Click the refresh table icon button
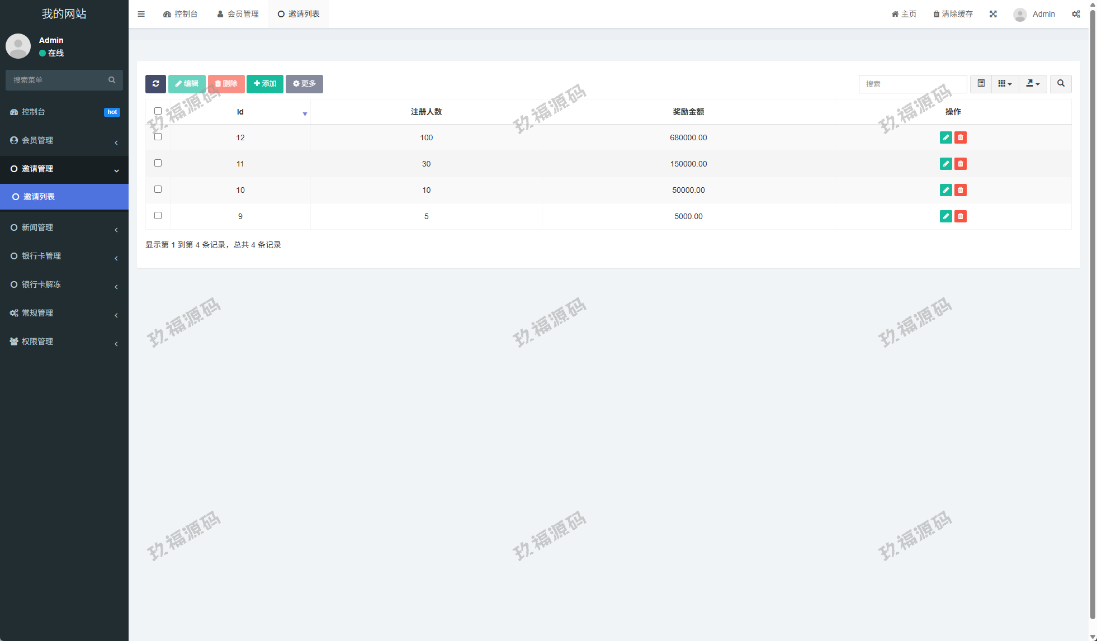 pos(155,84)
